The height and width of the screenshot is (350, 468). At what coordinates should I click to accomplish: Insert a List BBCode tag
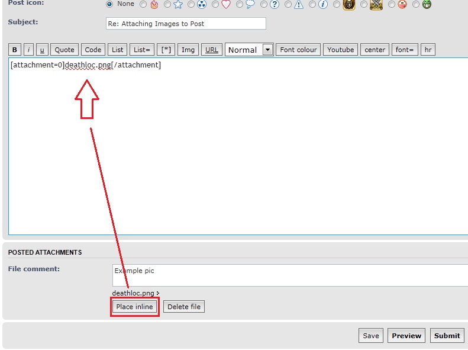118,50
